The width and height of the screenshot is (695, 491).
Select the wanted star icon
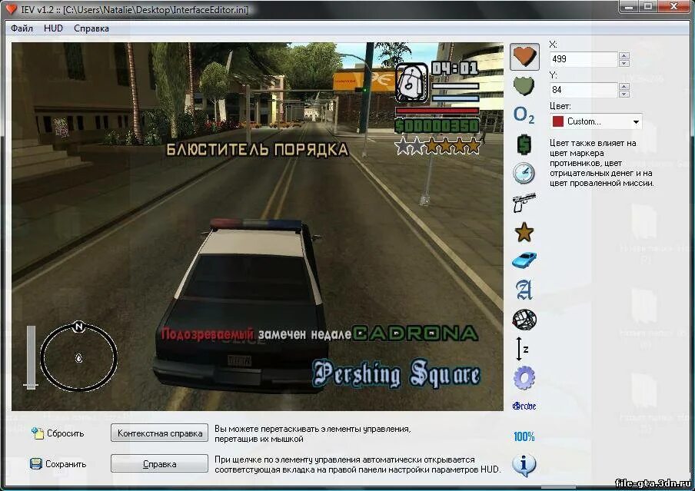tap(524, 232)
